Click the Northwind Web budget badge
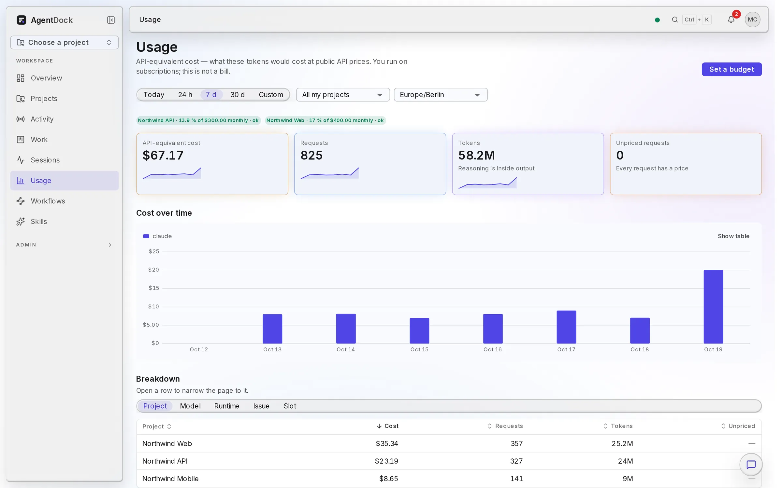Screen dimensions: 782x488 coord(325,120)
